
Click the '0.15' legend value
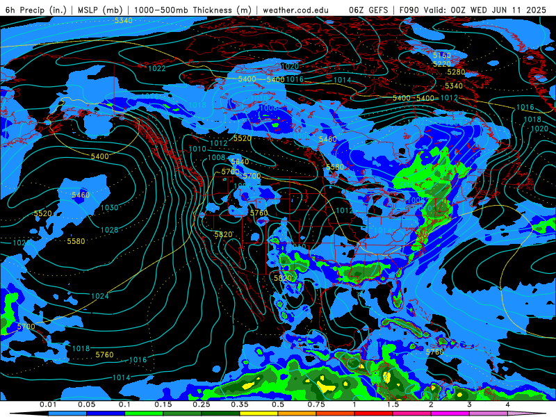click(163, 404)
